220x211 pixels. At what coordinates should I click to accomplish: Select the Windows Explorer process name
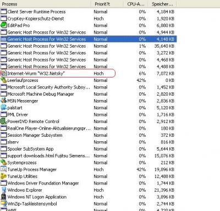25,190
